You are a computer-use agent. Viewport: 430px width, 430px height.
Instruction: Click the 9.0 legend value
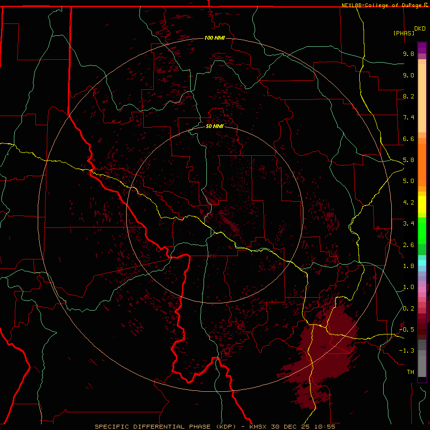pyautogui.click(x=408, y=75)
